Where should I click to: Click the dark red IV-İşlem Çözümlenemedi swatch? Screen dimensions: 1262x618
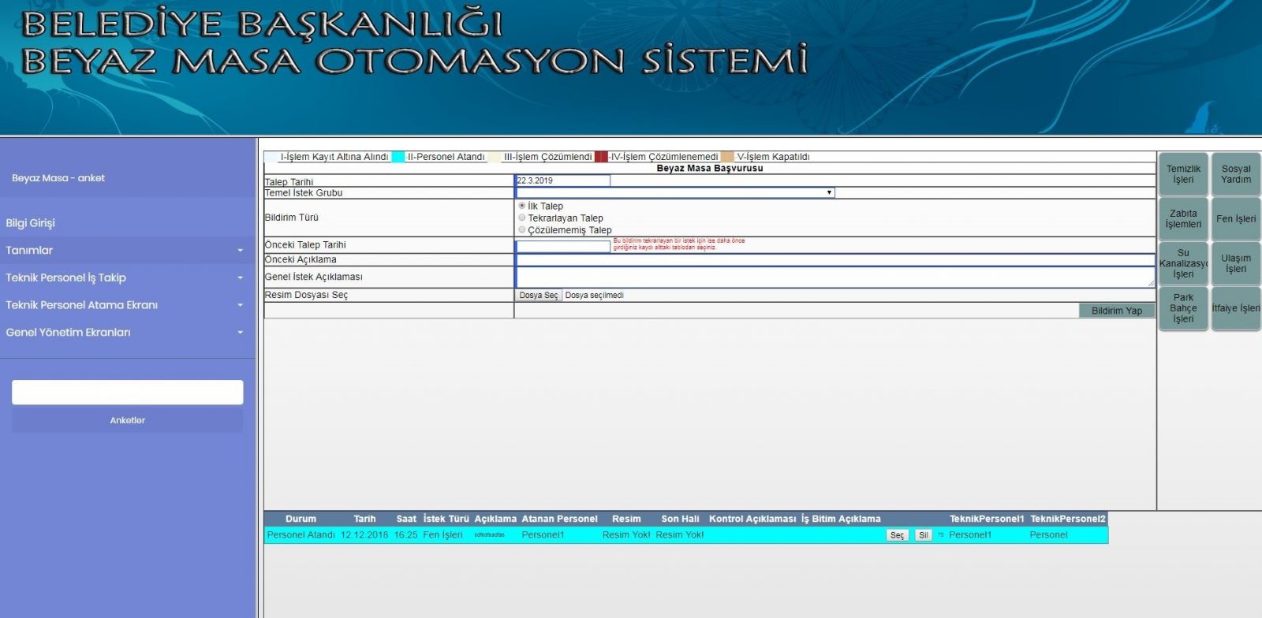[601, 157]
